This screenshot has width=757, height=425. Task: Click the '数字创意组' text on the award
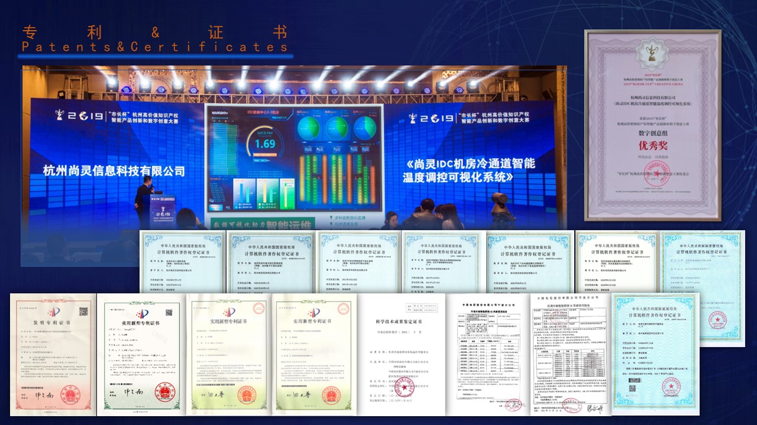[x=653, y=133]
